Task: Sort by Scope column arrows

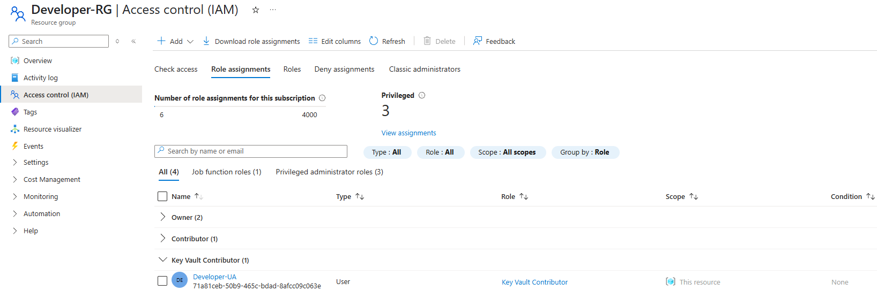Action: click(x=694, y=196)
